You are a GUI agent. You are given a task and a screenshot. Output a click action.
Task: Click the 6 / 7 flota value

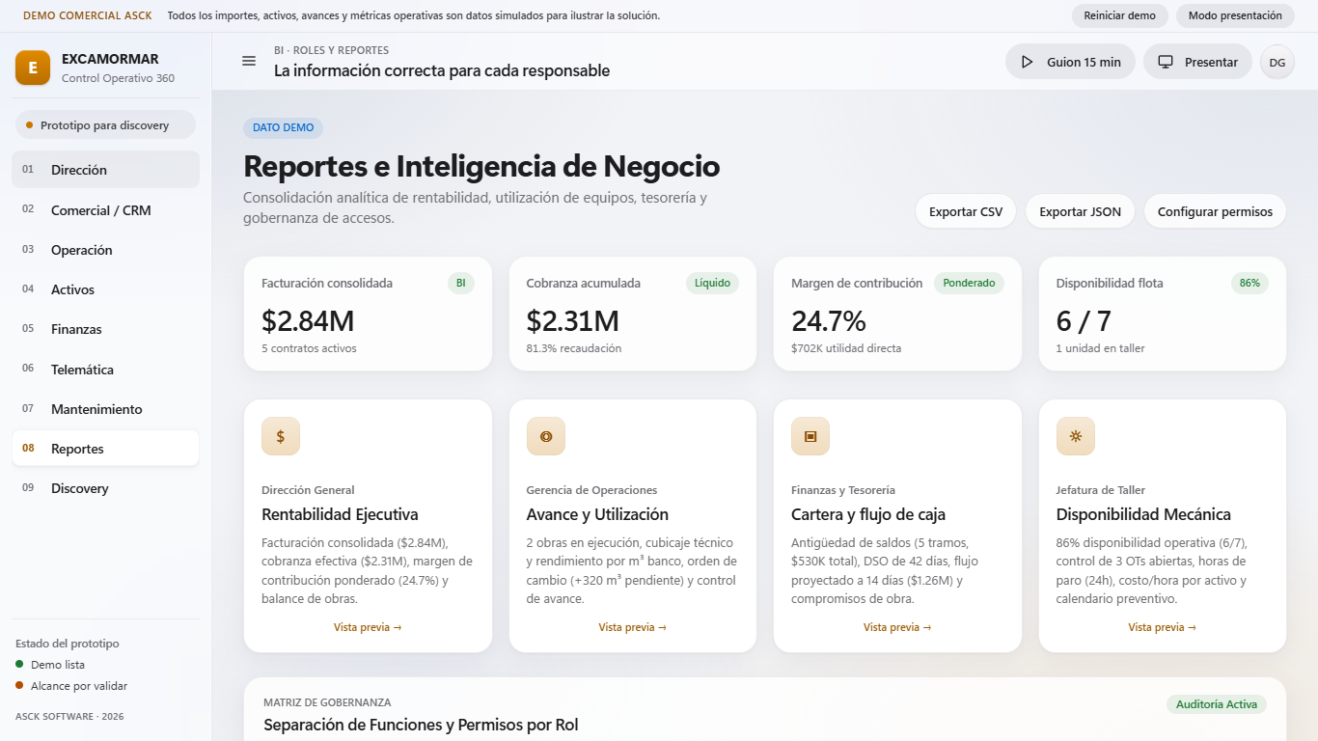click(x=1084, y=320)
